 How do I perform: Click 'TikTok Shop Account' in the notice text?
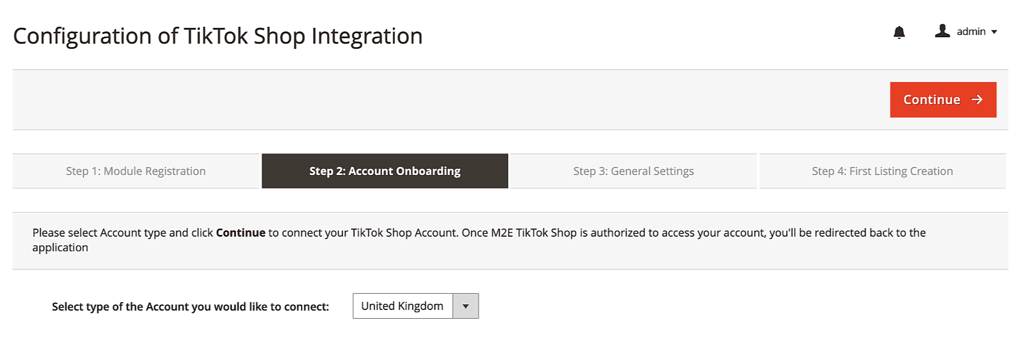[404, 233]
